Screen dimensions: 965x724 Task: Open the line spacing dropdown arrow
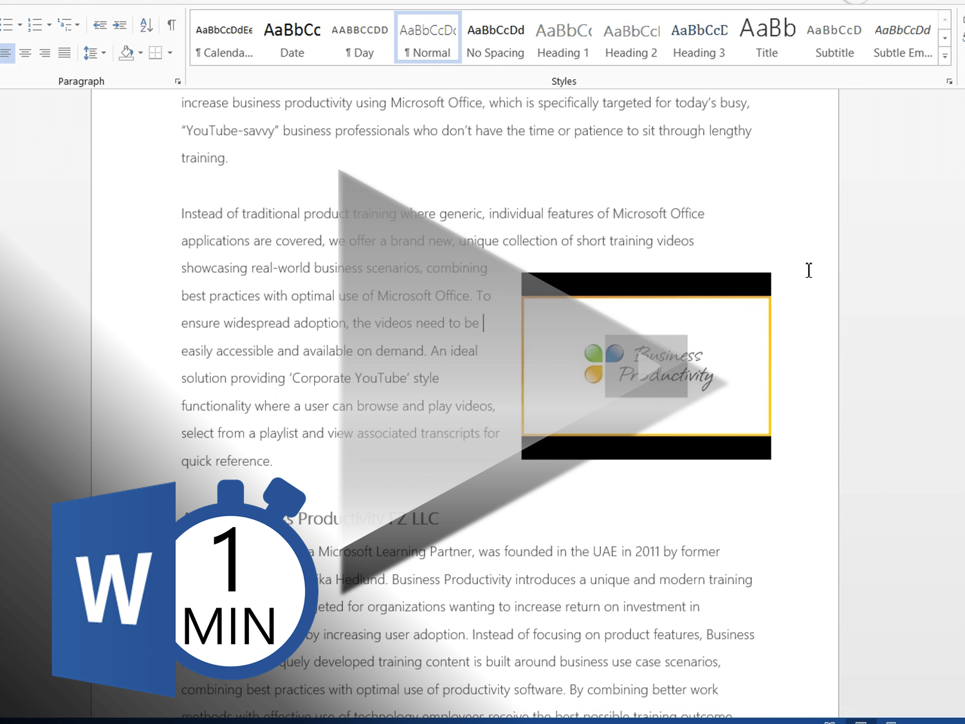[104, 53]
